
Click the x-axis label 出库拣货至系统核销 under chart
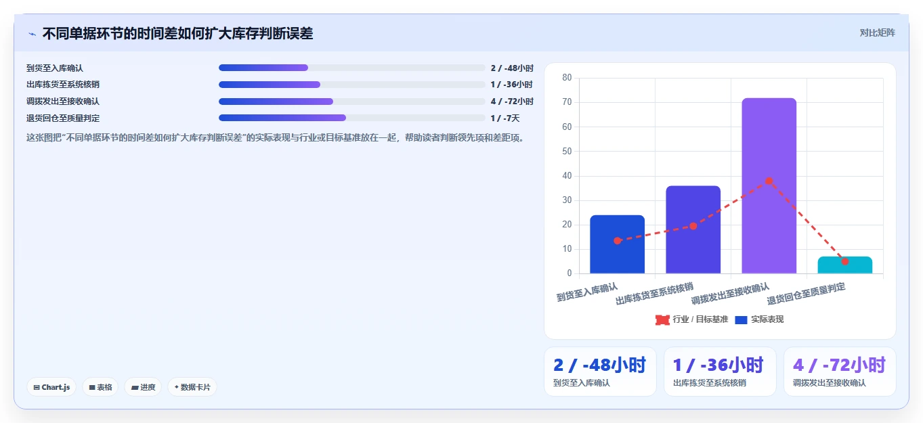click(654, 294)
